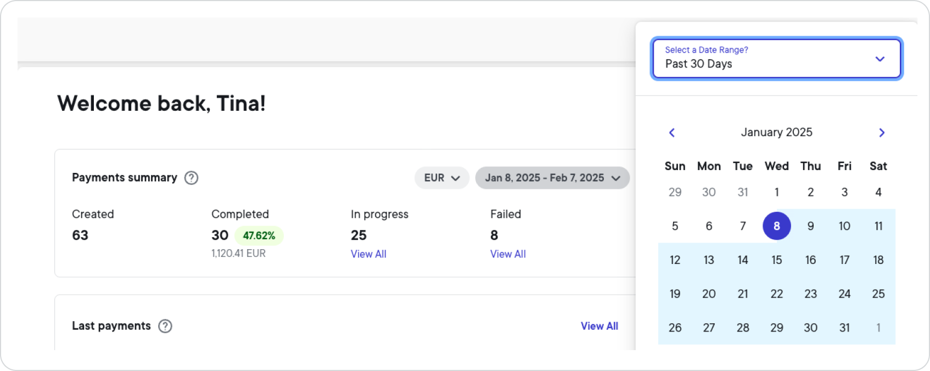Click View All under In progress

(x=368, y=254)
